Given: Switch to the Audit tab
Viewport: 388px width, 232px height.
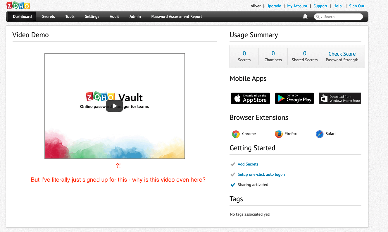Looking at the screenshot, I should [x=114, y=17].
